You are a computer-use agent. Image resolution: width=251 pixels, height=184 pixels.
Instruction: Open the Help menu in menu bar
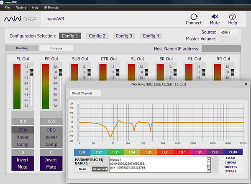click(x=35, y=8)
